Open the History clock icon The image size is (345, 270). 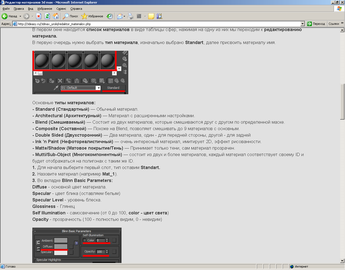point(109,16)
